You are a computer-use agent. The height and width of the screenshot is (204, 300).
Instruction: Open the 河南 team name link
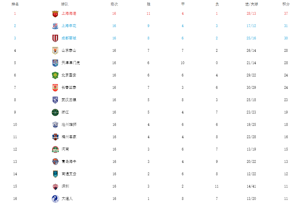[x=65, y=149]
